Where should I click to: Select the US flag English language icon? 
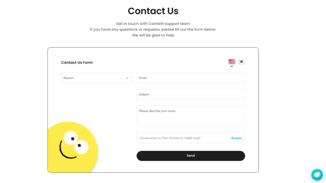[x=231, y=62]
